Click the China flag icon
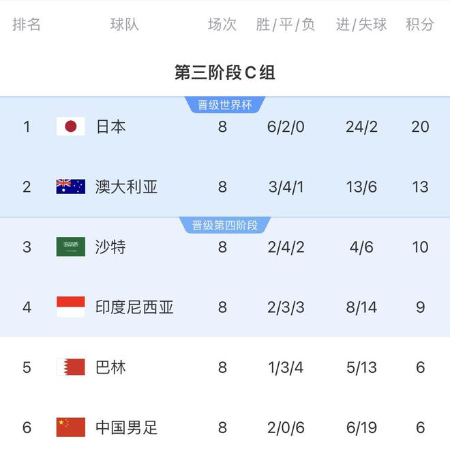The image size is (450, 461). coord(70,428)
